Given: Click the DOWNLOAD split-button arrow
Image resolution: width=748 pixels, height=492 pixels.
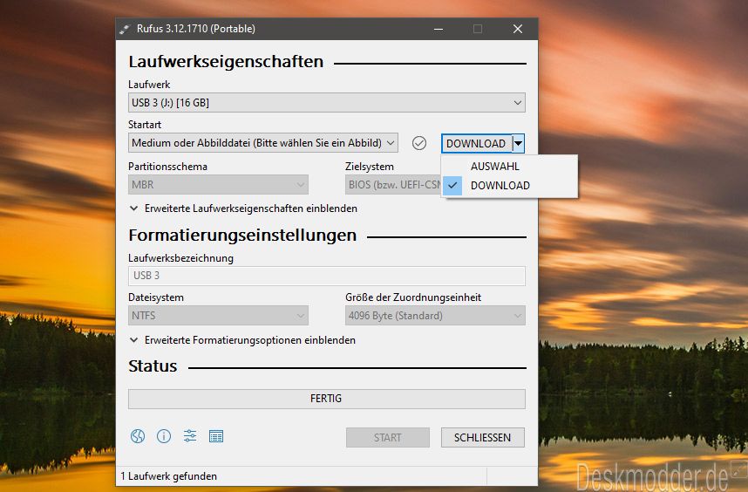Looking at the screenshot, I should (519, 143).
